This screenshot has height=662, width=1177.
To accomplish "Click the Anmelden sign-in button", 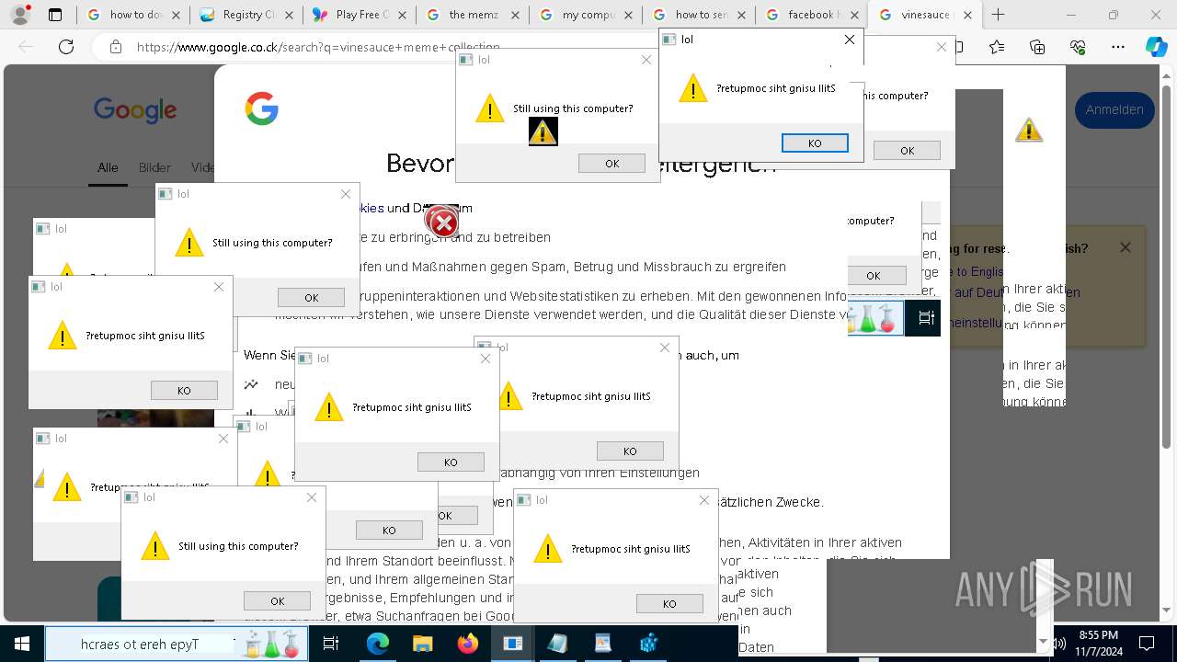I will (1114, 109).
